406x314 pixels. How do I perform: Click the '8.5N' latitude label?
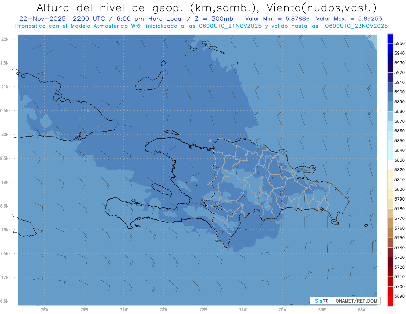[x=5, y=206]
